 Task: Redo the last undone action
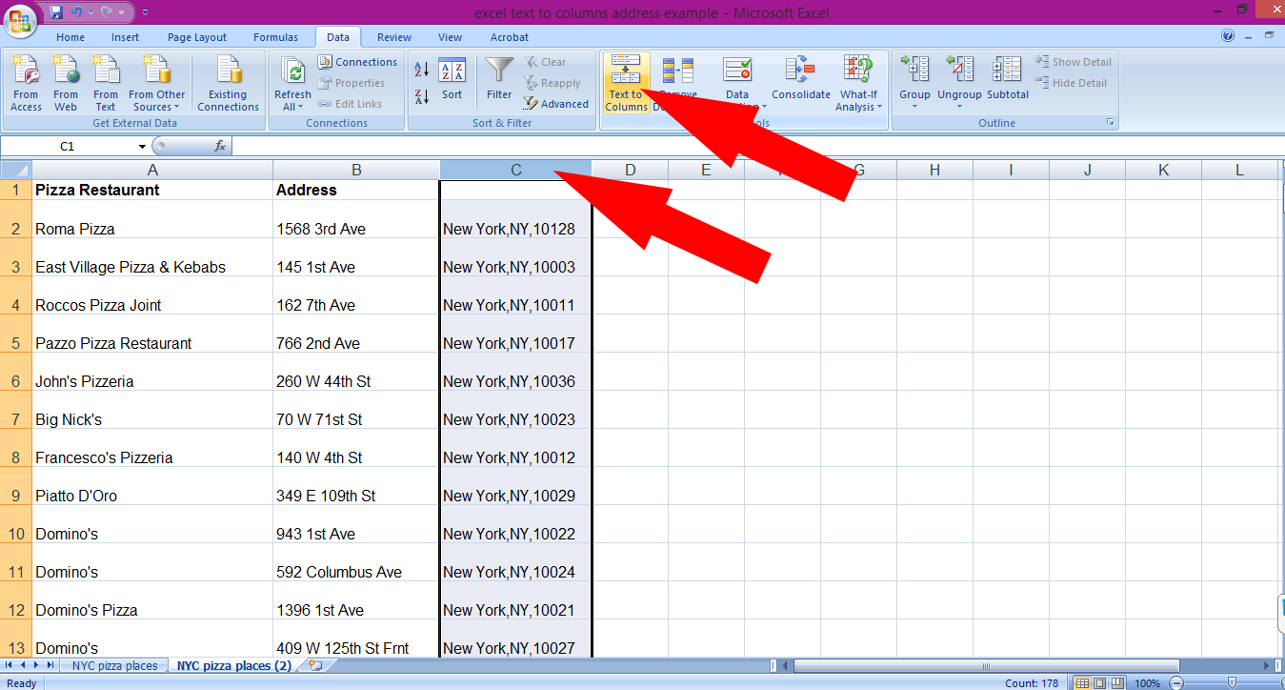108,12
